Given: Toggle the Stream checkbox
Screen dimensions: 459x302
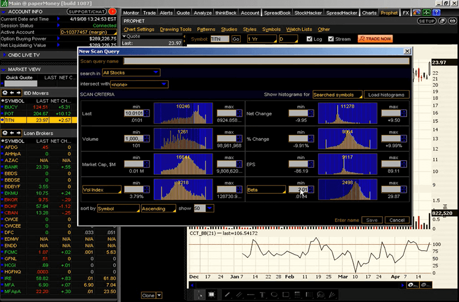Looking at the screenshot, I should pos(331,39).
